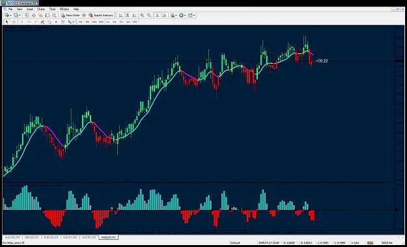
Task: Zoom in on the chart
Action: (142, 16)
